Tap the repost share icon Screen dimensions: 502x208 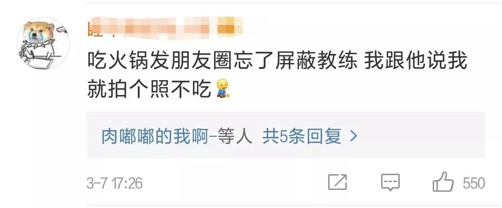[x=338, y=182]
